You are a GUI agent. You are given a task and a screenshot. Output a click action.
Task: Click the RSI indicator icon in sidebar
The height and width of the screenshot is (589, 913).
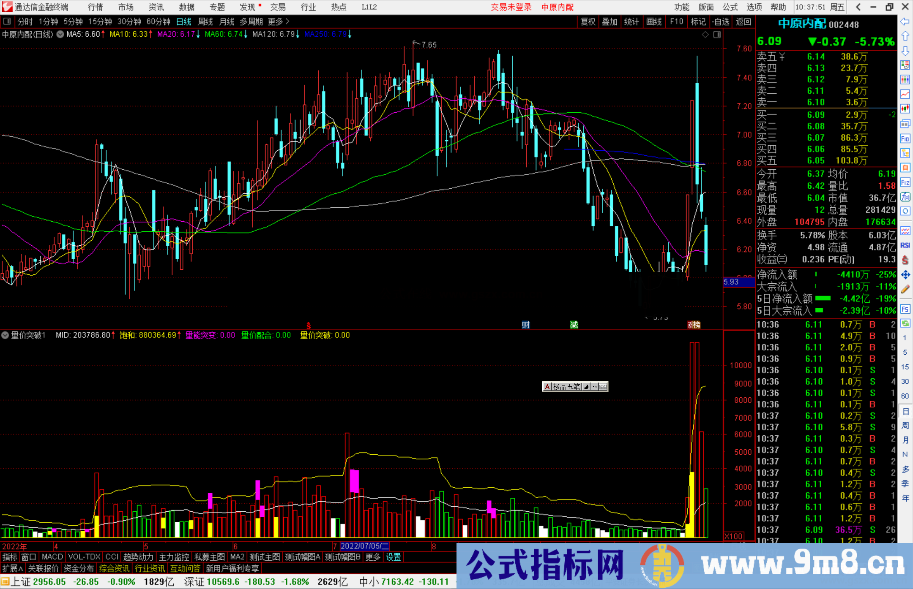click(905, 245)
